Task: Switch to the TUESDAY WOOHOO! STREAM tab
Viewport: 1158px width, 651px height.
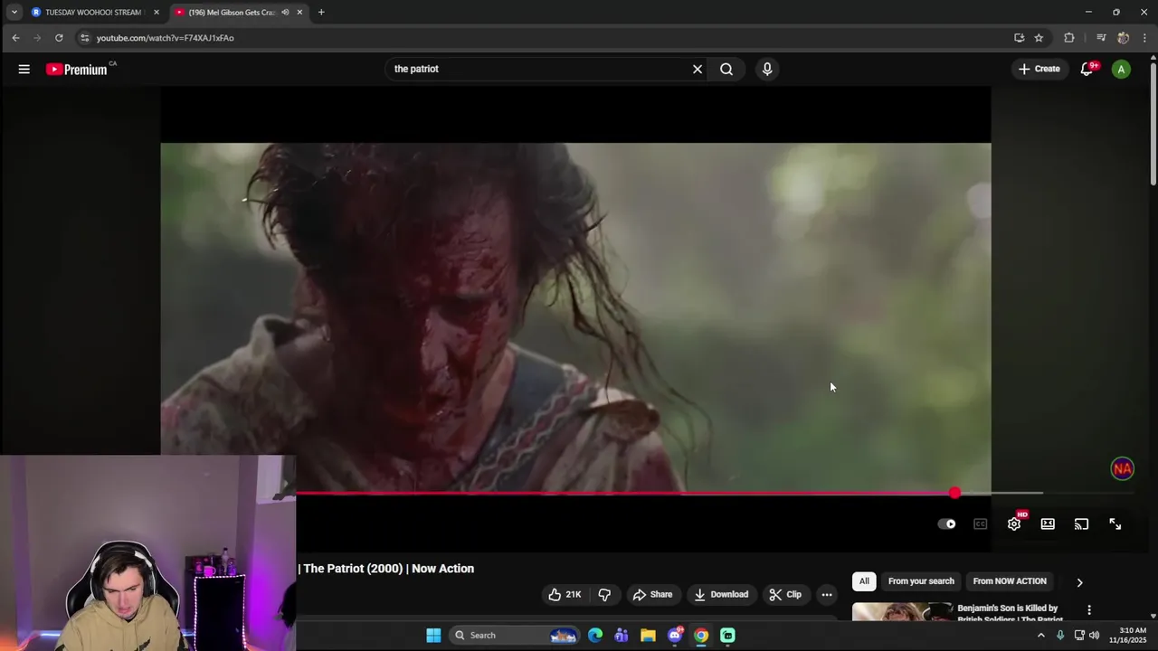Action: [92, 13]
